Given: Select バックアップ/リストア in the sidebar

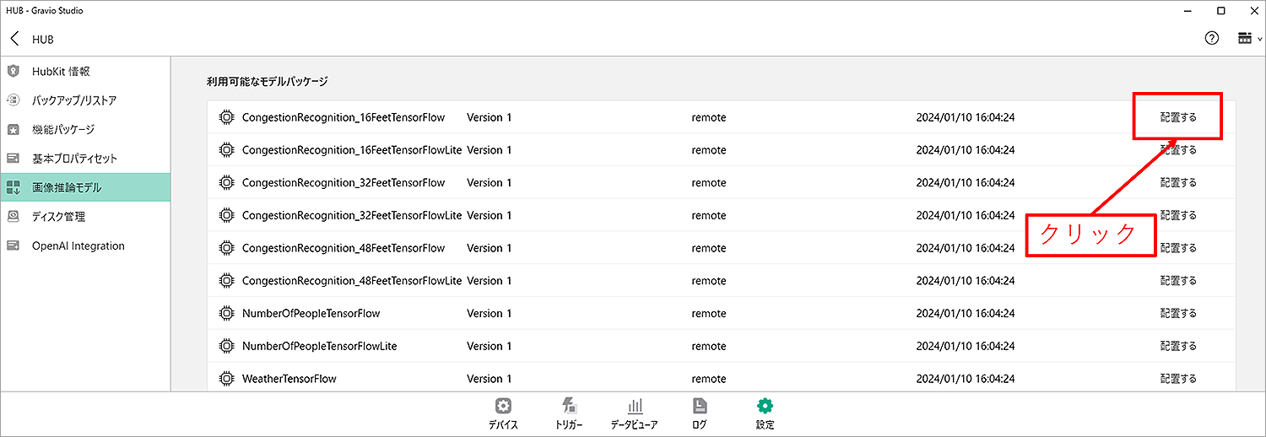Looking at the screenshot, I should tap(85, 100).
